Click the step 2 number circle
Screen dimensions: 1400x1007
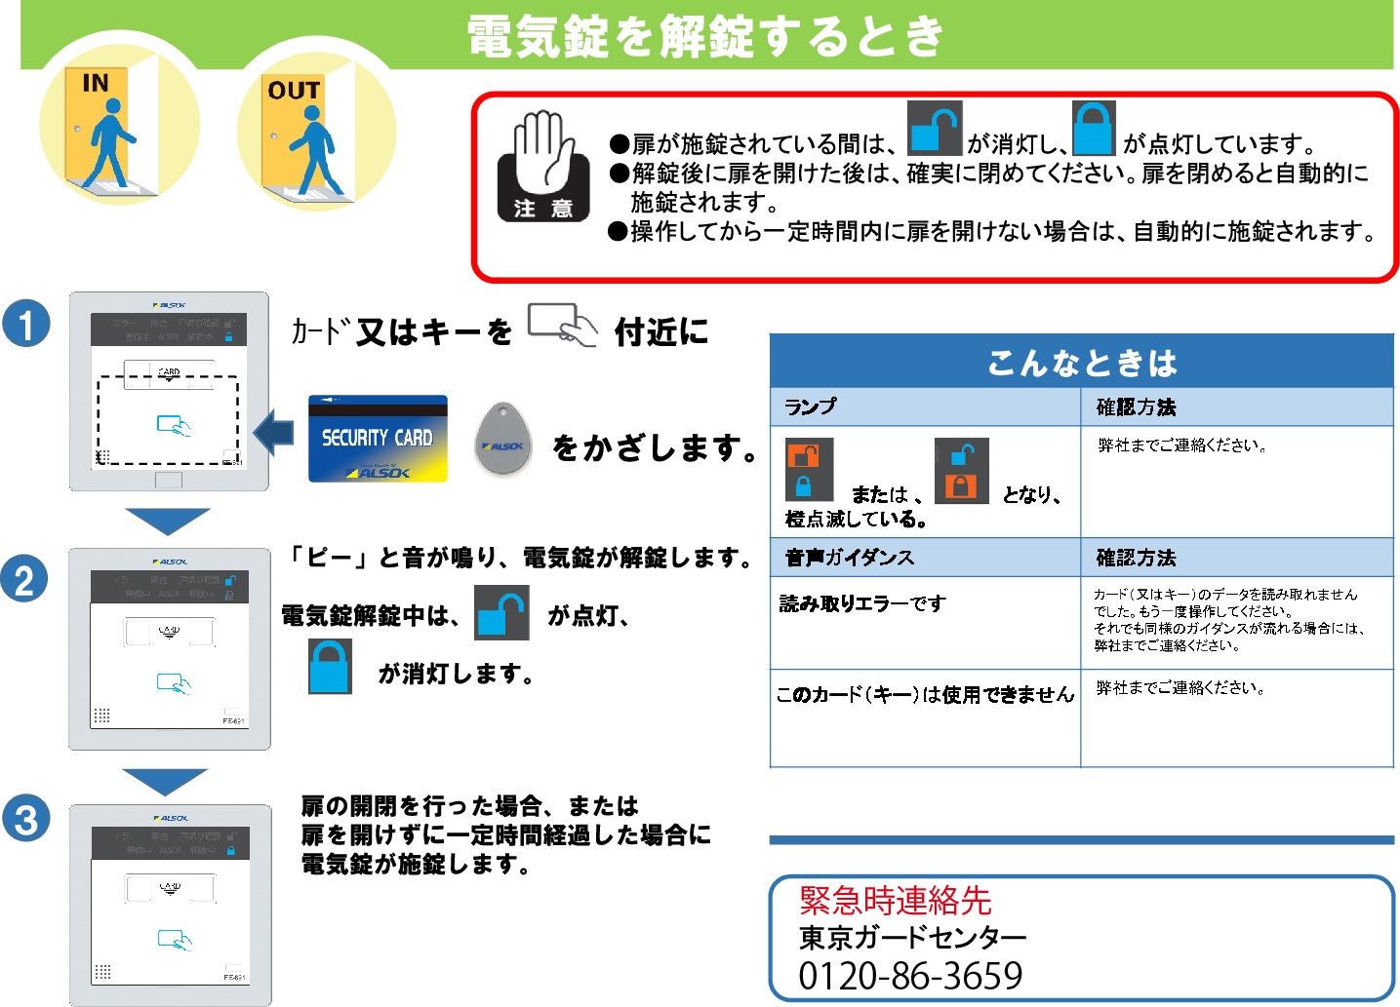[24, 579]
